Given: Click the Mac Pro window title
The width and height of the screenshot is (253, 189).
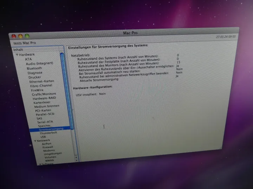Looking at the screenshot, I should tap(130, 33).
